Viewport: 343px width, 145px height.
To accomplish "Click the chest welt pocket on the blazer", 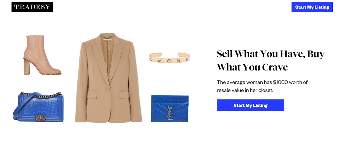I will click(x=123, y=59).
